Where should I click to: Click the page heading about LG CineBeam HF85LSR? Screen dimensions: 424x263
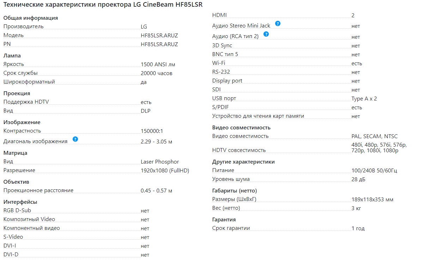pos(103,5)
